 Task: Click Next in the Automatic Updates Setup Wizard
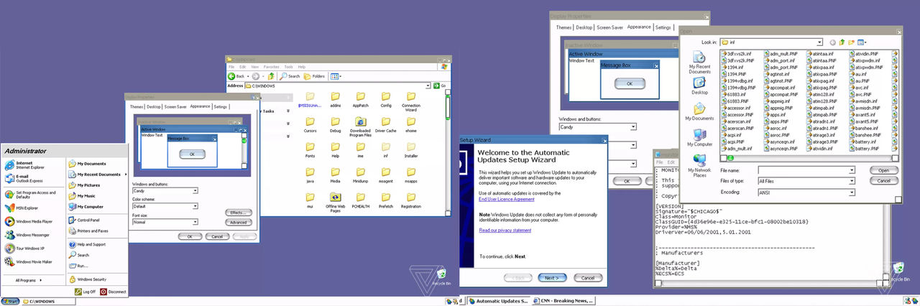tap(551, 278)
